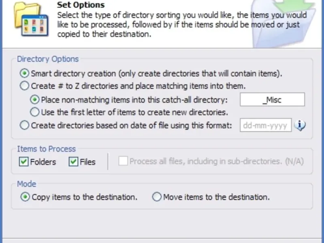Click the Set Options heading
Viewport: 324px width, 243px height.
[81, 5]
